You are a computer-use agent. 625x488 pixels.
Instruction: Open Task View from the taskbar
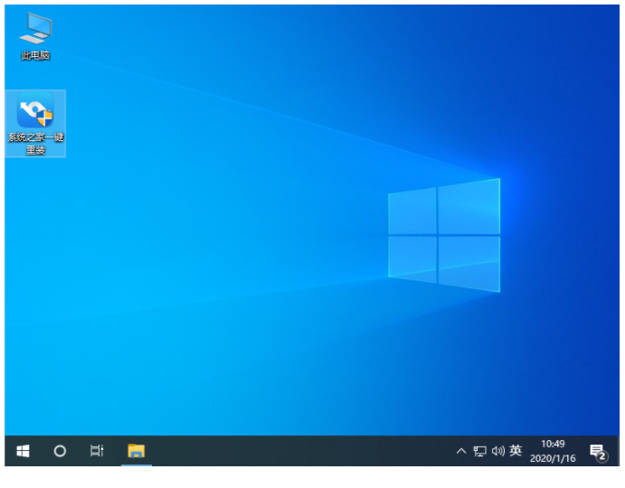click(97, 451)
